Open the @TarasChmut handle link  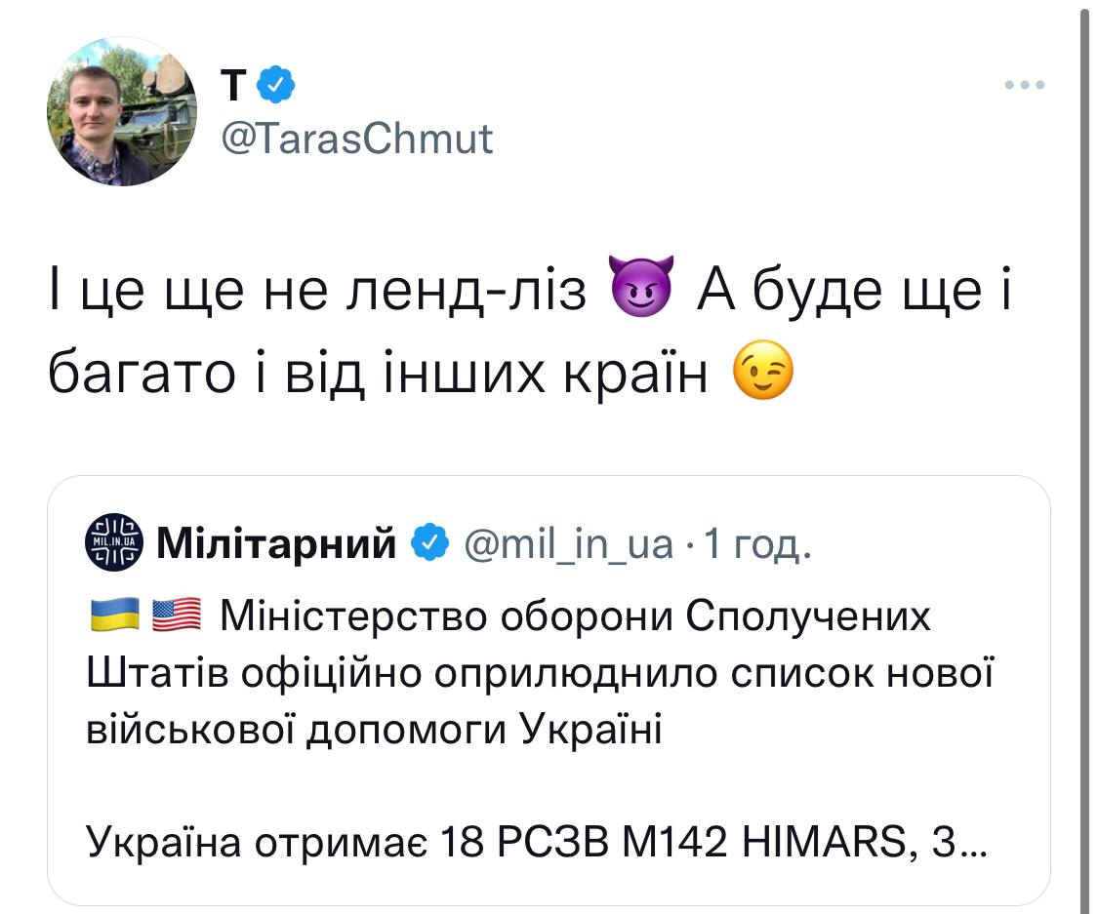click(357, 139)
